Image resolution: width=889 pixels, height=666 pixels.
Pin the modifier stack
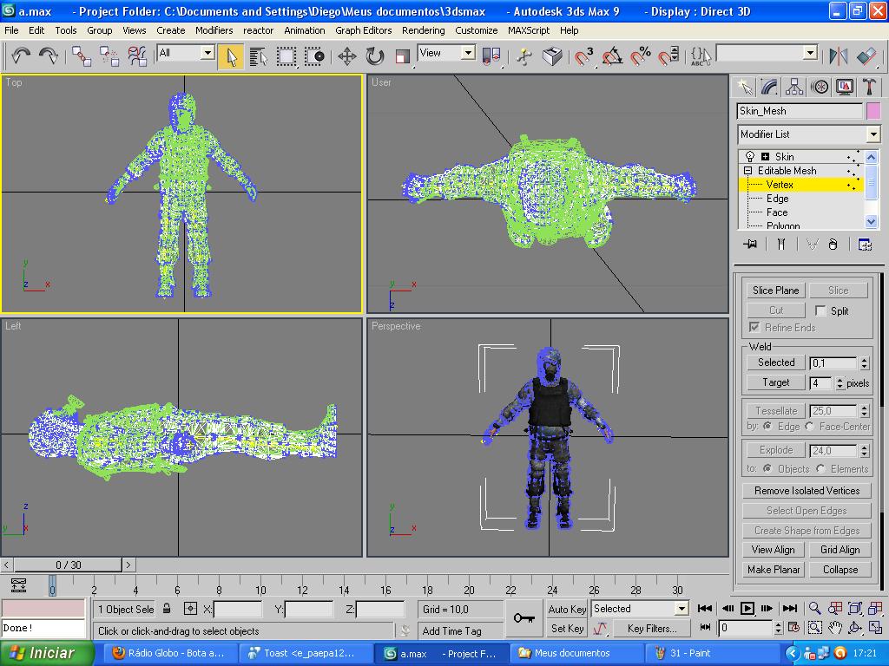click(x=750, y=245)
